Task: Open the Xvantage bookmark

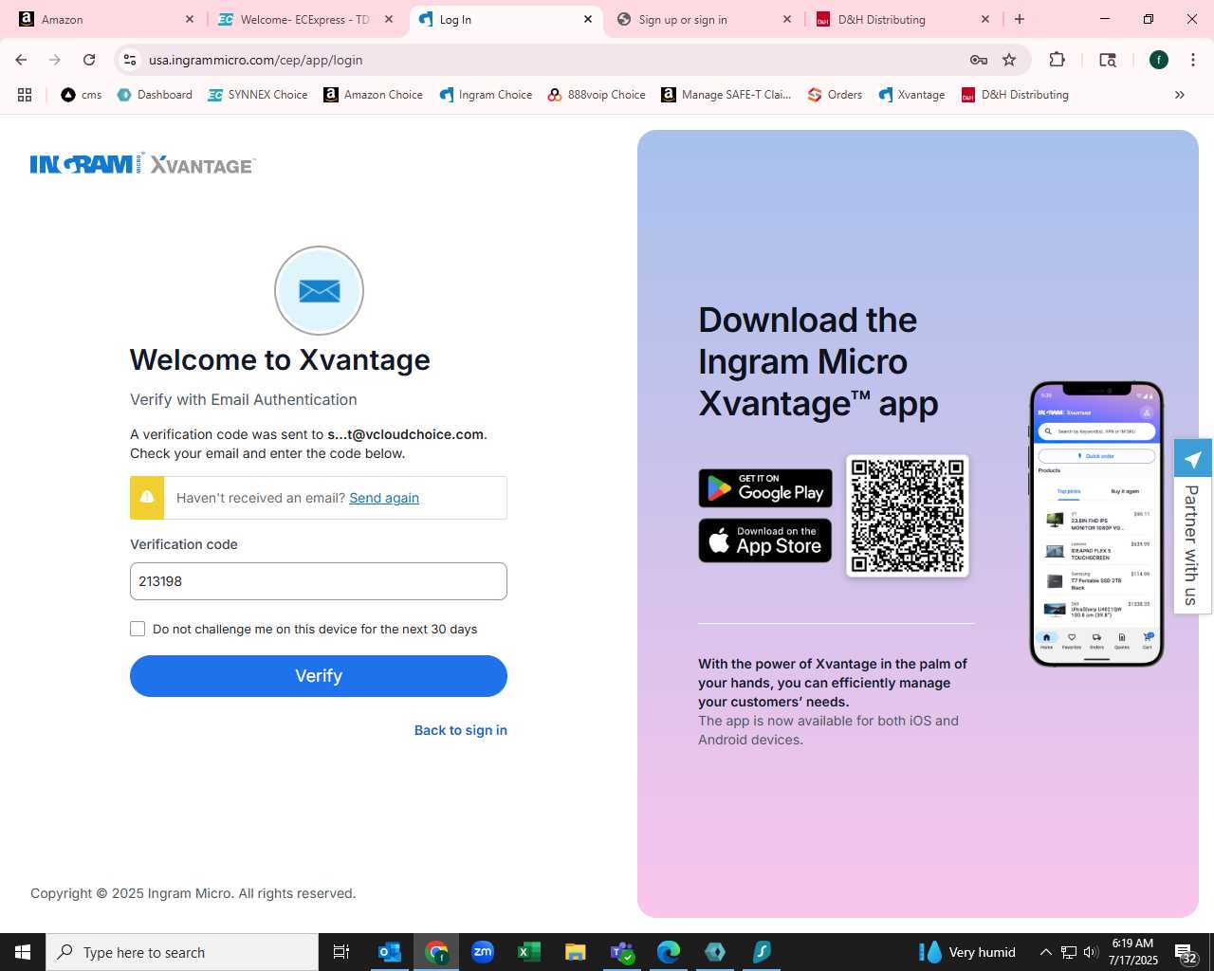Action: [x=911, y=95]
